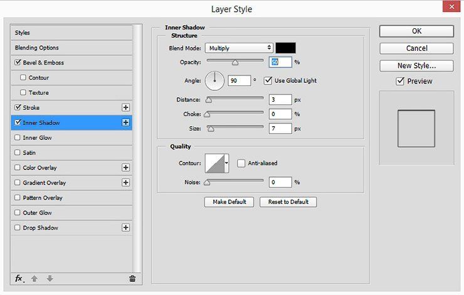The height and width of the screenshot is (295, 464).
Task: Delete effect using the trash icon
Action: [x=132, y=279]
